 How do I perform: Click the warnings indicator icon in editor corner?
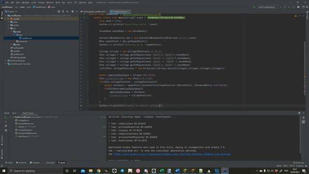295,16
